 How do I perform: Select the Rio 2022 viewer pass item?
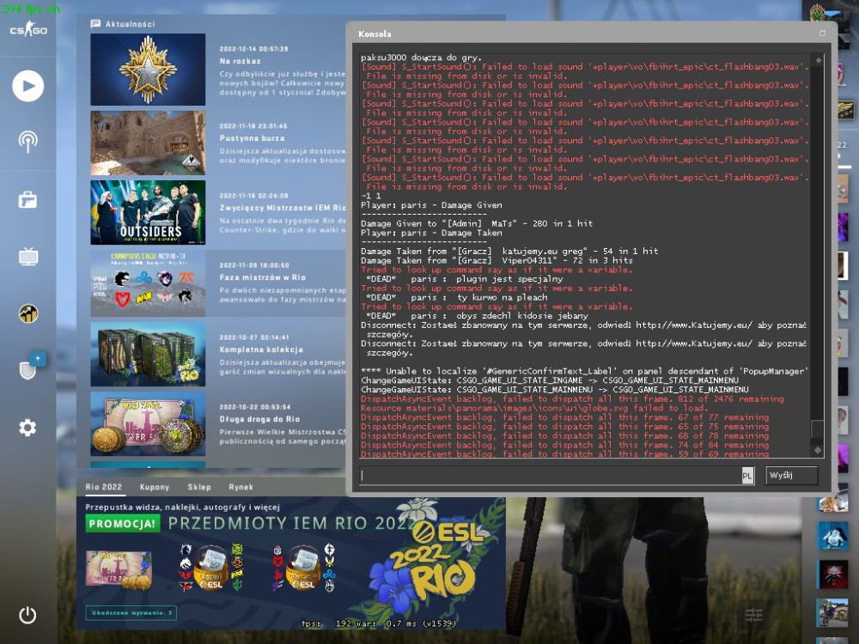pos(119,570)
